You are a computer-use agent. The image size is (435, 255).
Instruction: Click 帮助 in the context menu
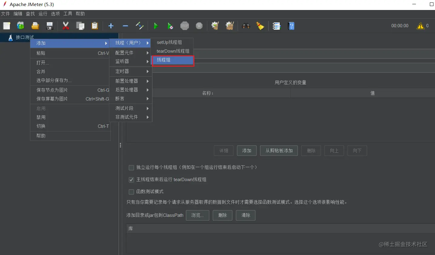coord(70,136)
